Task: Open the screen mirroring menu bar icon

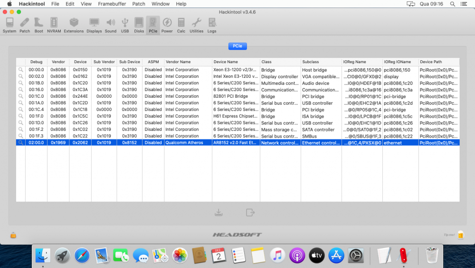Action: (x=411, y=4)
